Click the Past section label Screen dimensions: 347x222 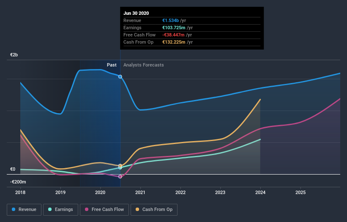pos(112,65)
